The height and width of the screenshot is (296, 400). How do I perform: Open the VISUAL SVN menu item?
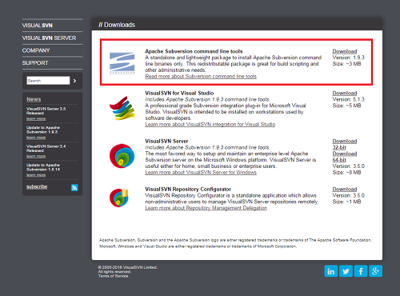[x=38, y=26]
